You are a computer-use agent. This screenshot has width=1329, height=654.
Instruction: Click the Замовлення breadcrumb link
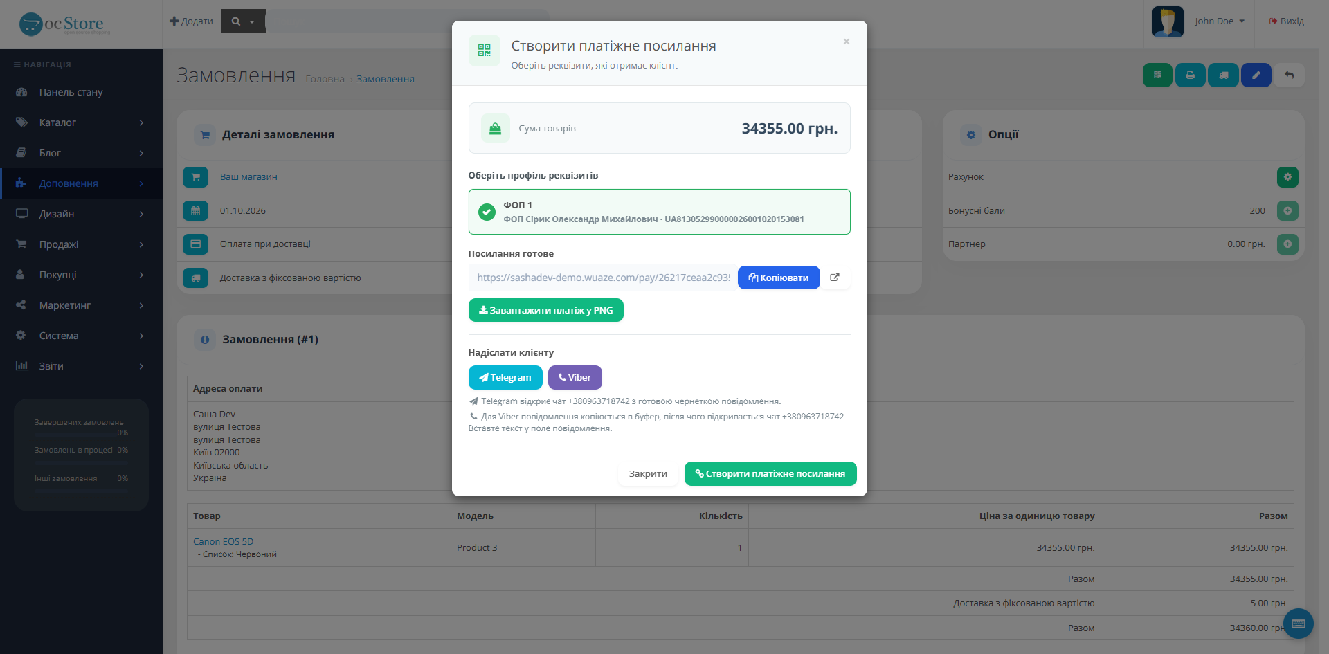[386, 79]
